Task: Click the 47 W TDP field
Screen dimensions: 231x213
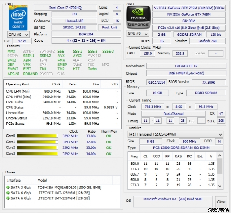Action: tap(22, 41)
